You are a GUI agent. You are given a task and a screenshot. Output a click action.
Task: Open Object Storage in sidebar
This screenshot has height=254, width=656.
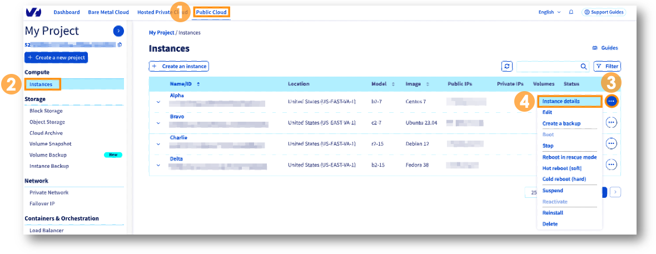[x=47, y=122]
